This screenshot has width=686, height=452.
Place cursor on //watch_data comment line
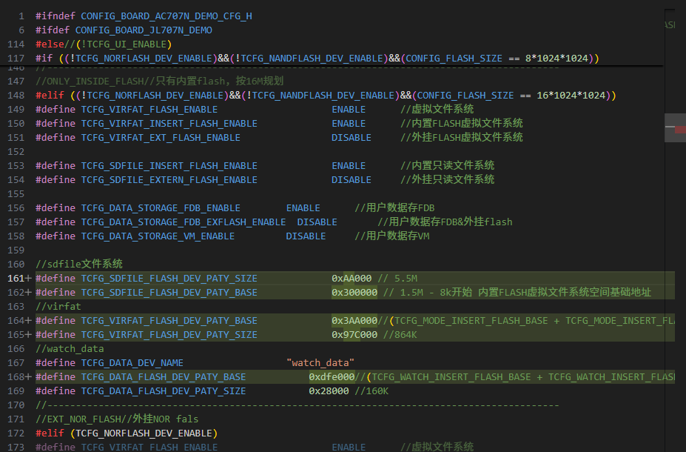[x=70, y=349]
